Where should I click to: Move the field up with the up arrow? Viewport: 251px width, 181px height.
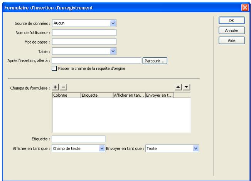[x=178, y=87]
